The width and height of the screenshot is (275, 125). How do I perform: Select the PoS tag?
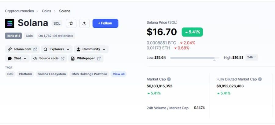[x=10, y=74]
